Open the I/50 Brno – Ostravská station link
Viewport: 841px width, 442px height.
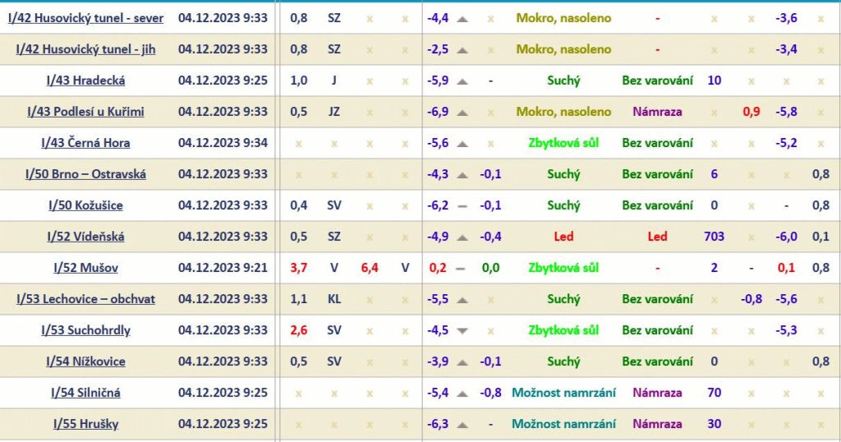pos(85,174)
